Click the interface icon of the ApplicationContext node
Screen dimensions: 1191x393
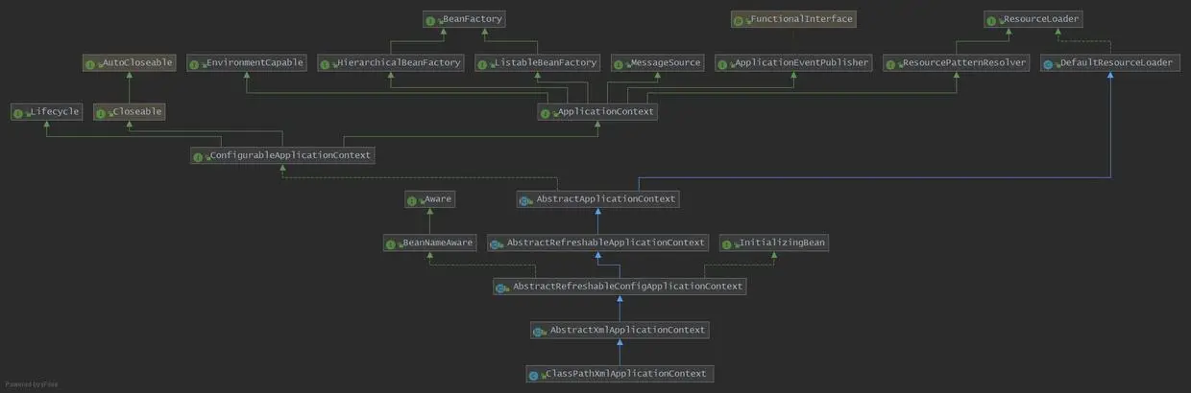(x=546, y=113)
